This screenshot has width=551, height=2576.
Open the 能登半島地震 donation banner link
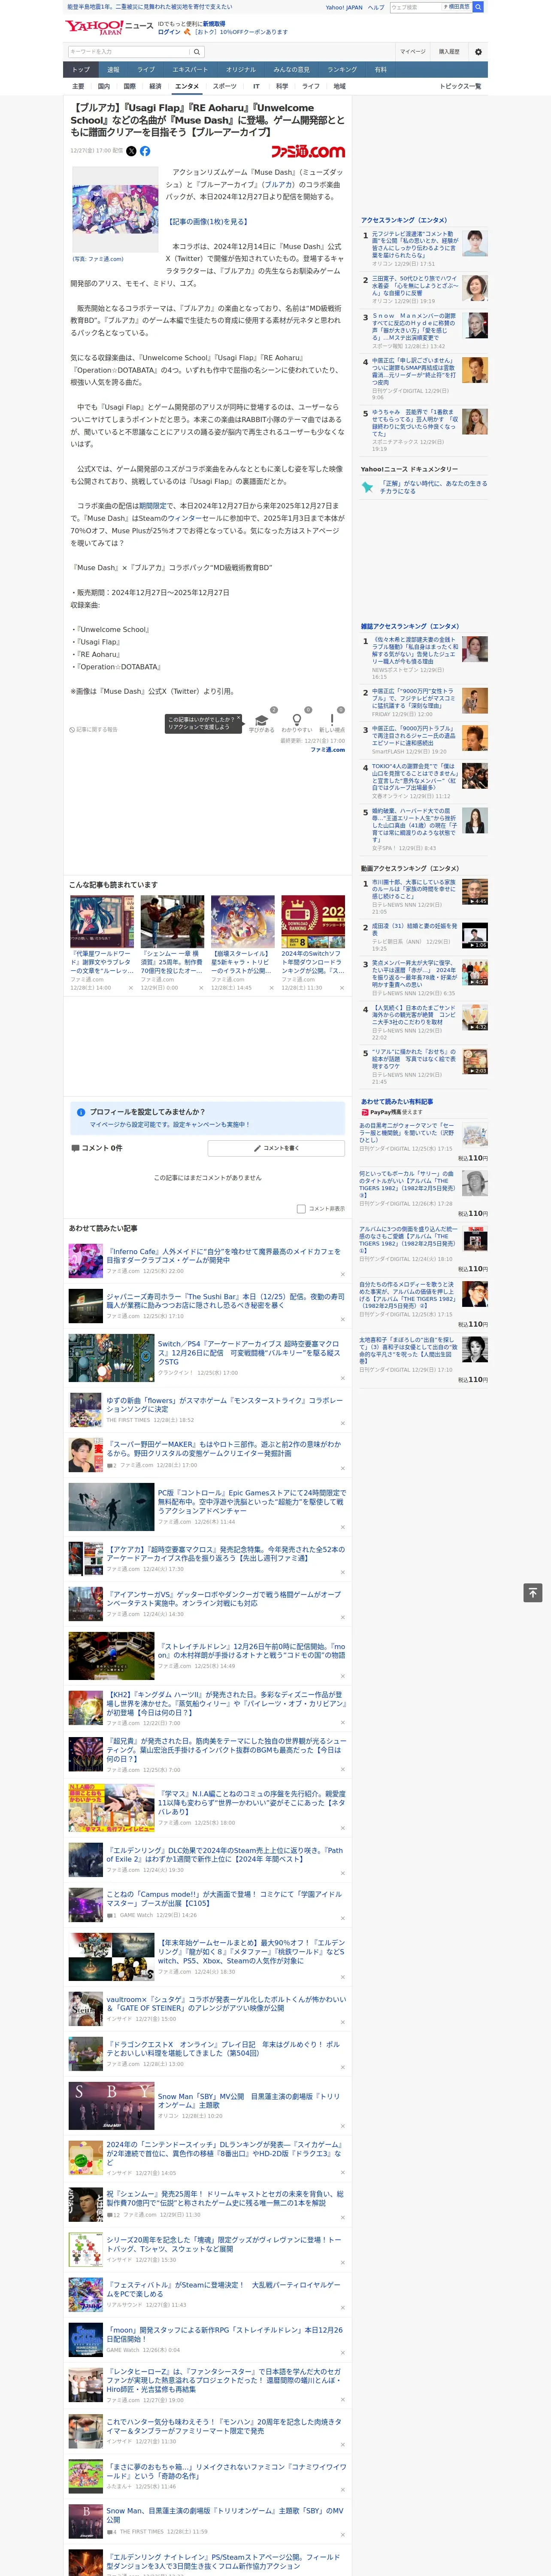pyautogui.click(x=150, y=6)
